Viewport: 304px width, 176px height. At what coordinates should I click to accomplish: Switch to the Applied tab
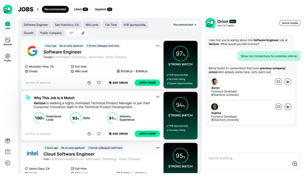(x=103, y=9)
